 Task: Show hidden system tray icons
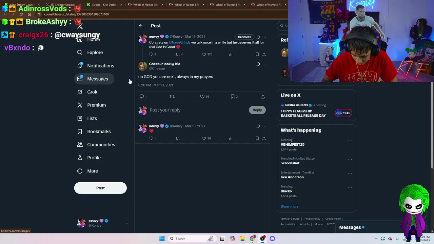pos(375,239)
